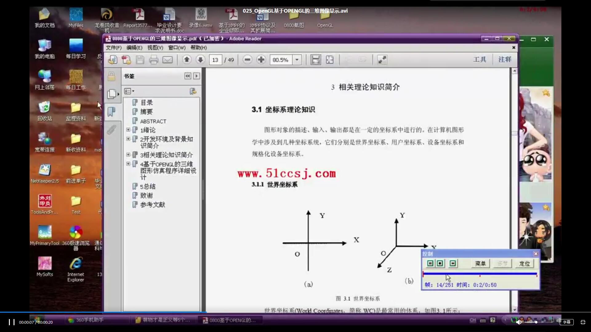
Task: Toggle mute with the speaker icon
Action: [519, 322]
